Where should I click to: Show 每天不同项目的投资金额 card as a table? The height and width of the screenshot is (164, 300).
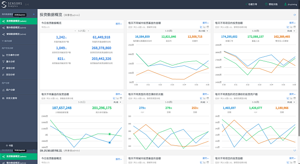(x=295, y=27)
